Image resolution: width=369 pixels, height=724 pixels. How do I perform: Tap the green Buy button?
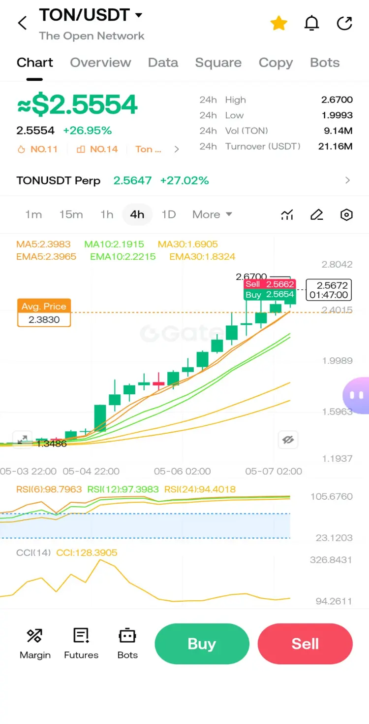(x=202, y=644)
